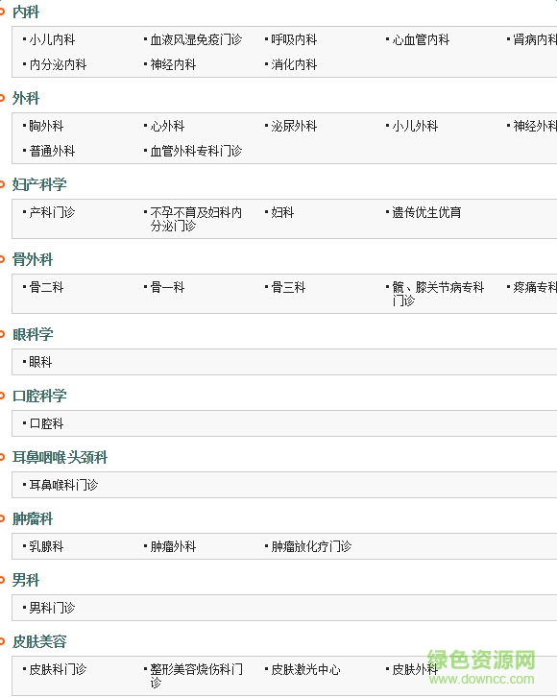Viewport: 557px width, 697px height.
Task: Click the 口腔科学 category heading
Action: (x=39, y=396)
